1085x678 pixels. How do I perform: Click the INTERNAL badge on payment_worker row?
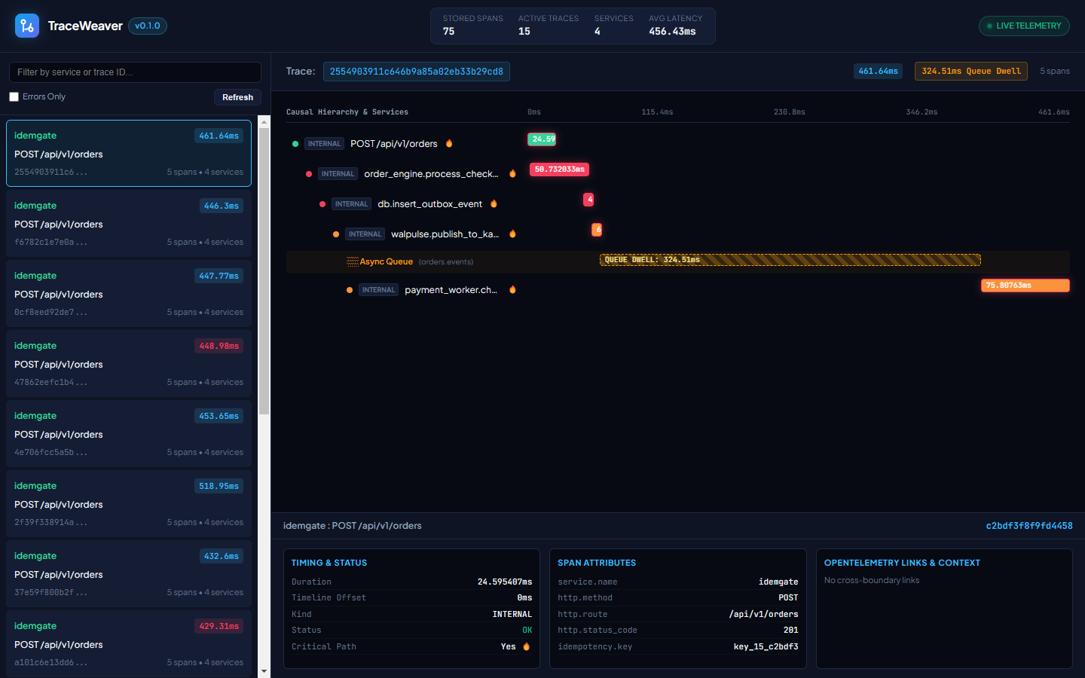378,290
